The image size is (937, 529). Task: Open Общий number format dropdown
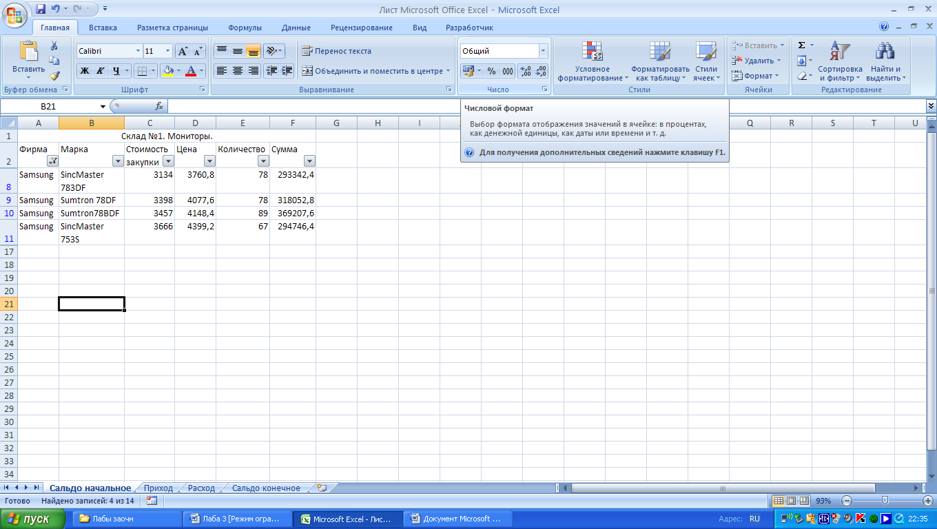point(543,51)
